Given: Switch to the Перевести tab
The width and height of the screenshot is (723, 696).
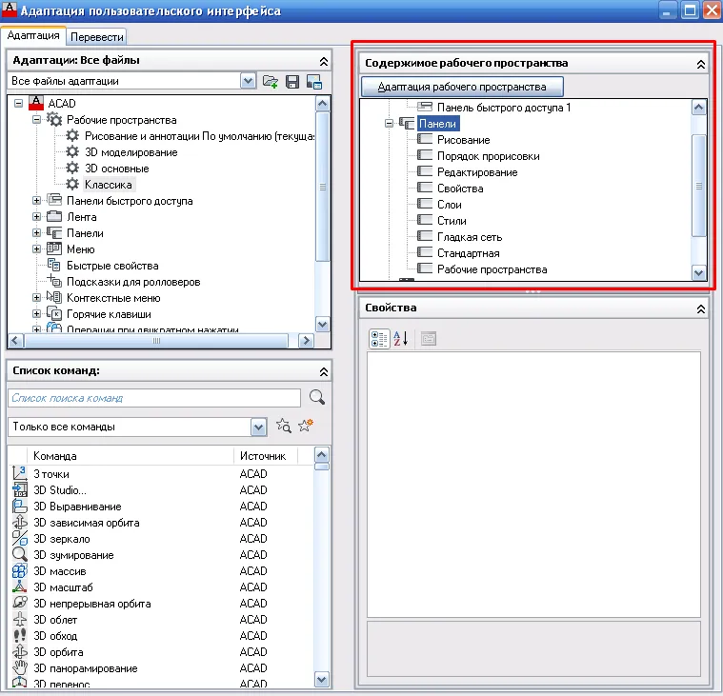Looking at the screenshot, I should [x=97, y=37].
